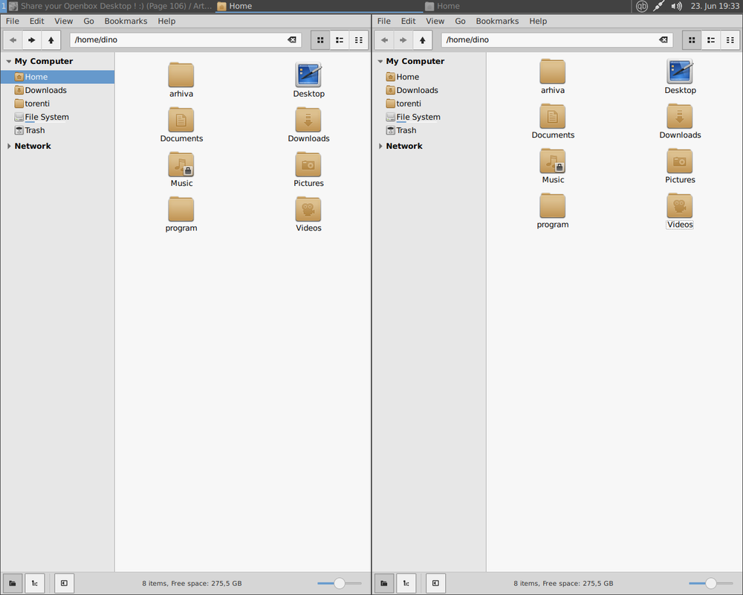This screenshot has height=595, width=743.
Task: Show places sidebar in left window status bar
Action: (x=13, y=583)
